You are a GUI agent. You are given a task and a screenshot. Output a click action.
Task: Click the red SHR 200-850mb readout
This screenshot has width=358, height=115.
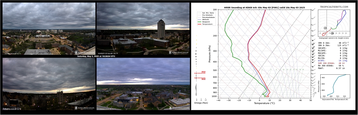329,63
